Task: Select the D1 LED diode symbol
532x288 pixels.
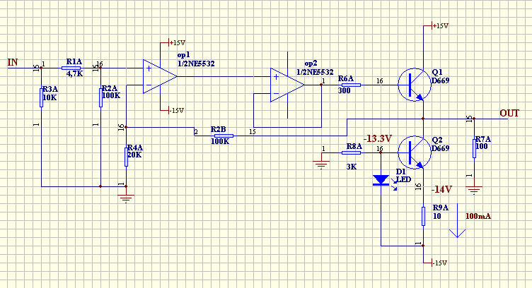Action: click(381, 180)
